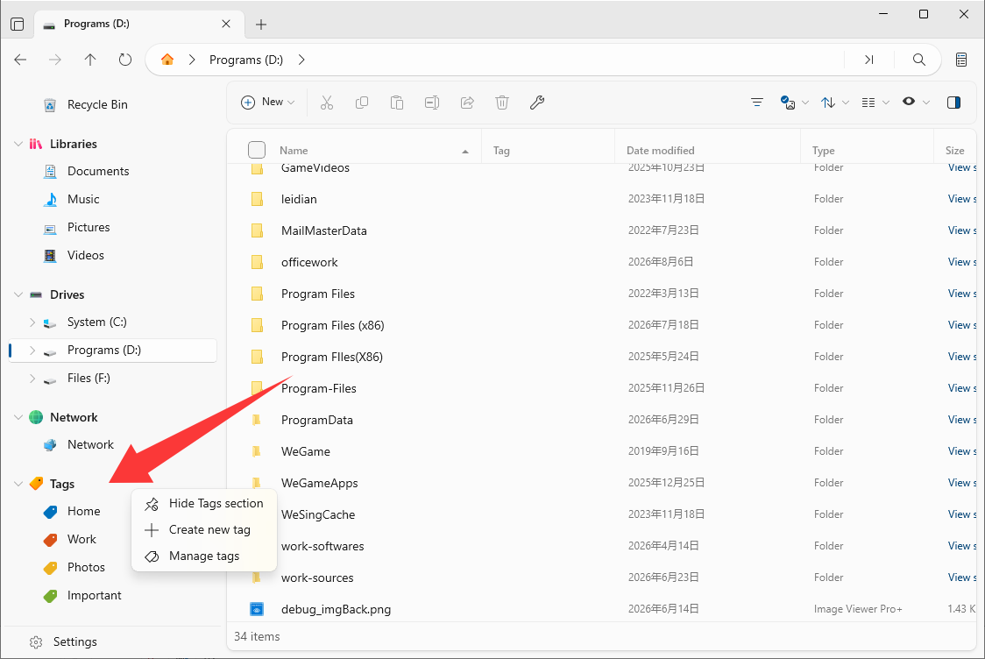Click the View size link for officework

pyautogui.click(x=961, y=262)
